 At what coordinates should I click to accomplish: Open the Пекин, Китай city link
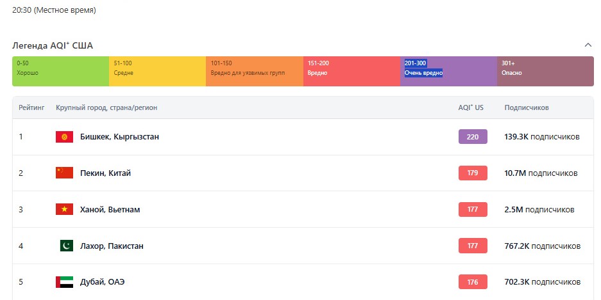105,173
